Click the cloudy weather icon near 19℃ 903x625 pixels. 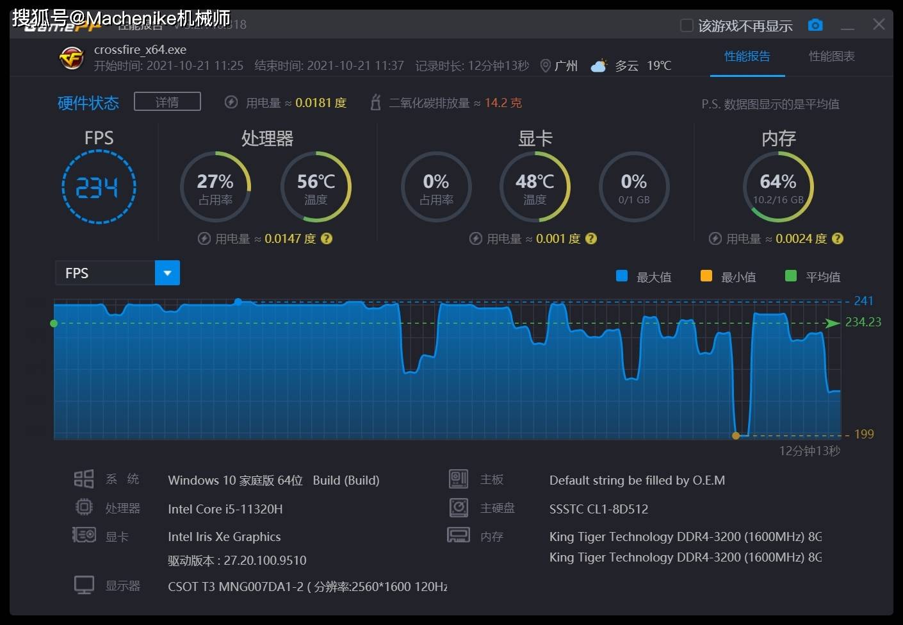(598, 64)
